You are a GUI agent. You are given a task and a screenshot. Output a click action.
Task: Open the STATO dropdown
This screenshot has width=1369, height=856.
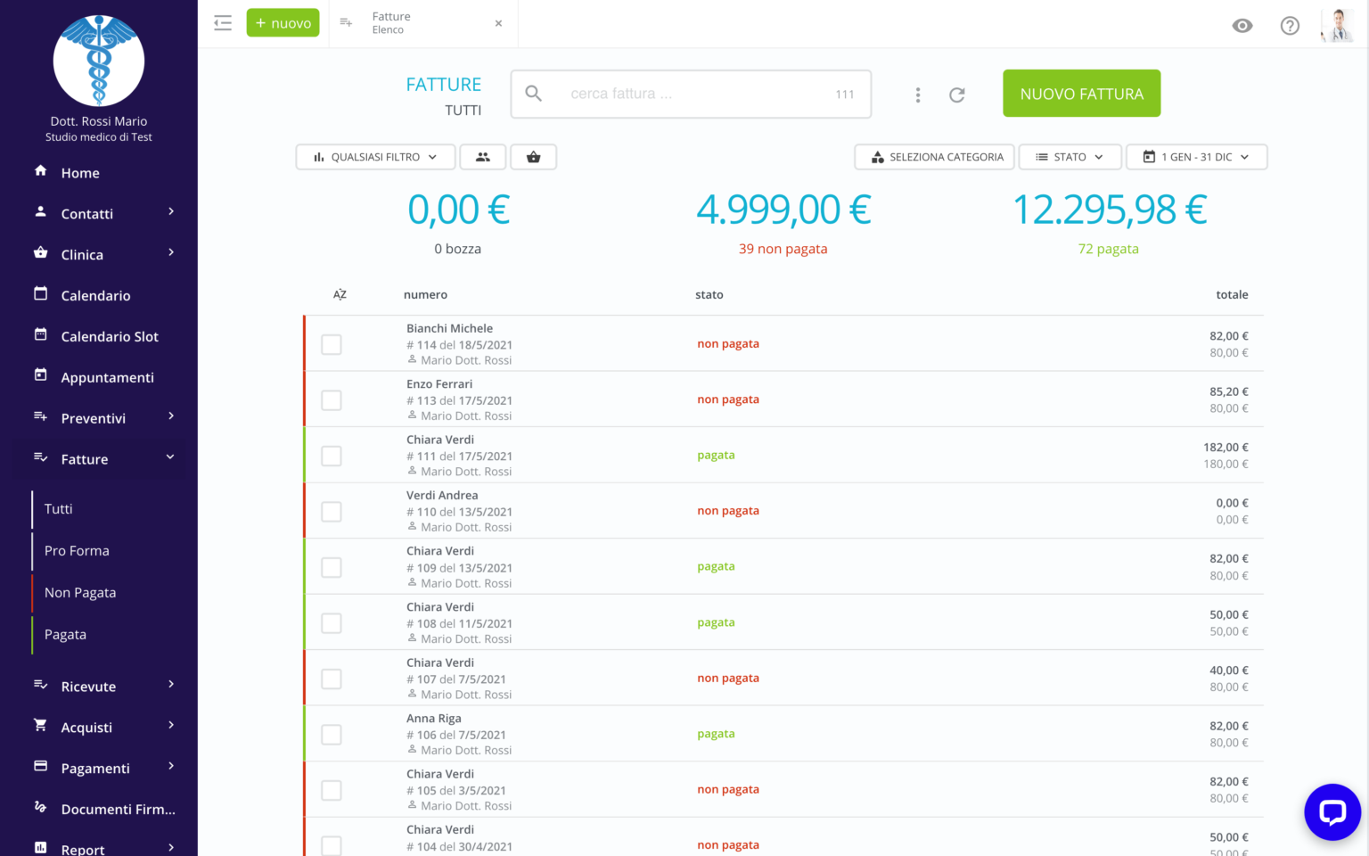(x=1070, y=156)
